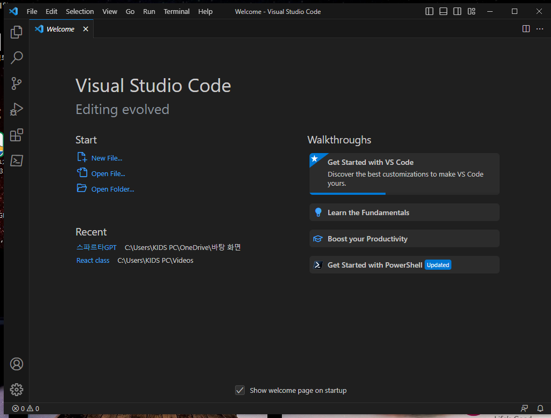Viewport: 551px width, 418px height.
Task: Click the PowerShell icon in walkthroughs
Action: pos(318,265)
